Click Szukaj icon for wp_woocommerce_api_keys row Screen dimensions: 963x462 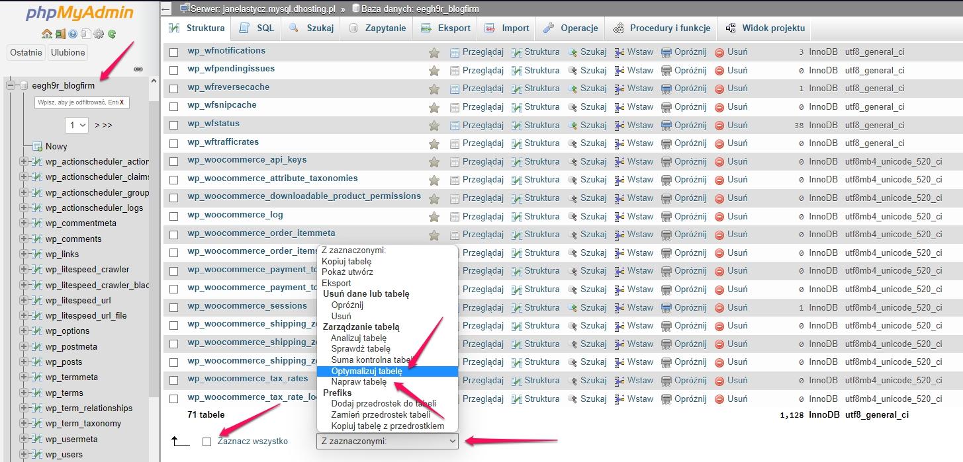(573, 162)
